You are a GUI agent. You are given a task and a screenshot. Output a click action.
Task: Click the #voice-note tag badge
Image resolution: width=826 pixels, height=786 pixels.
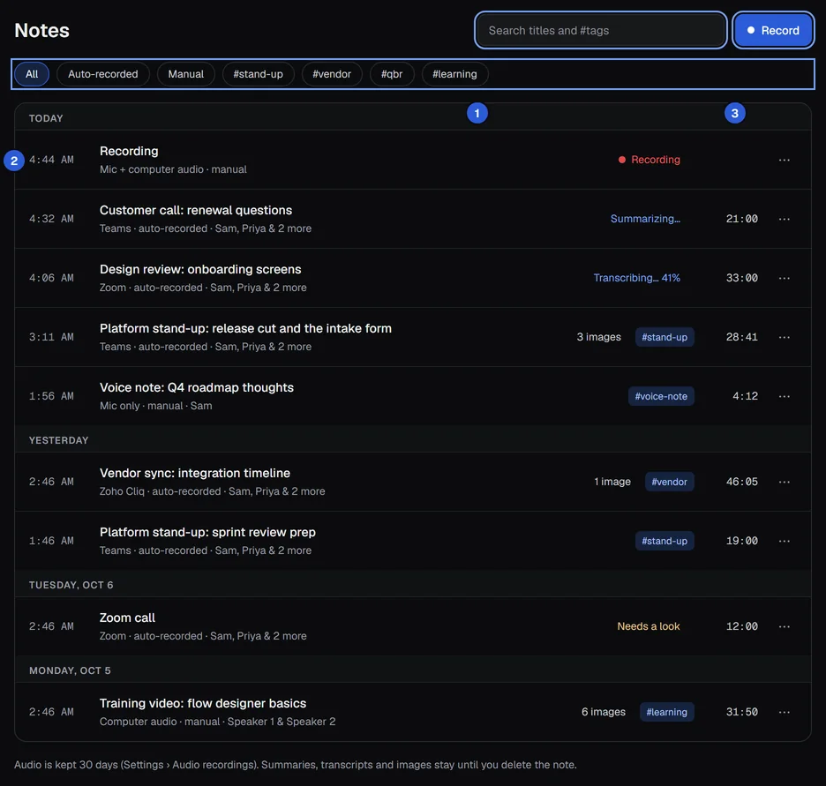pos(661,396)
